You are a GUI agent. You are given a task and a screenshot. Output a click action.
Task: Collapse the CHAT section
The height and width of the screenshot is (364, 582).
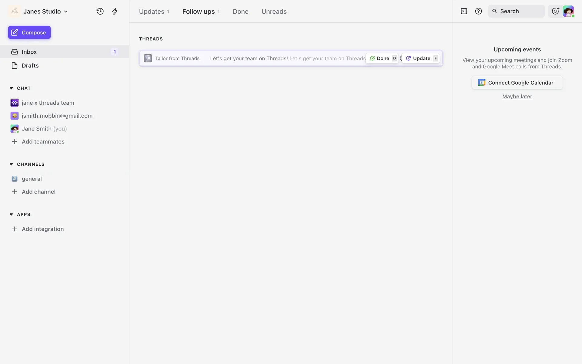[x=11, y=88]
